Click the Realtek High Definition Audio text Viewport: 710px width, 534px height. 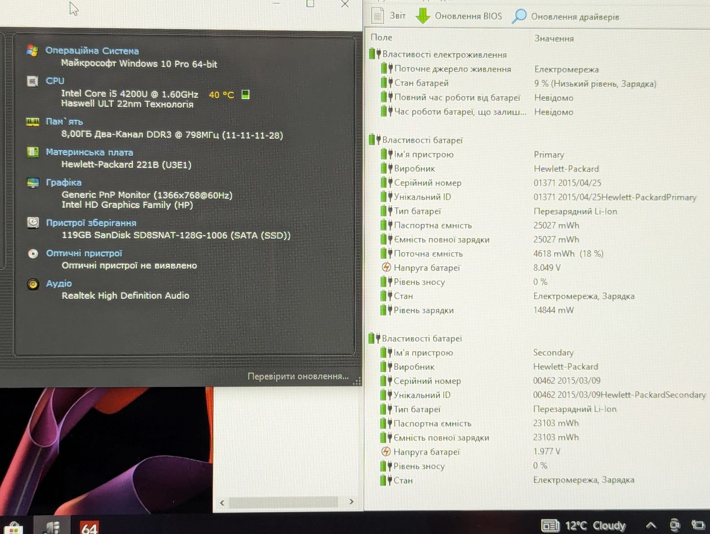click(x=125, y=296)
